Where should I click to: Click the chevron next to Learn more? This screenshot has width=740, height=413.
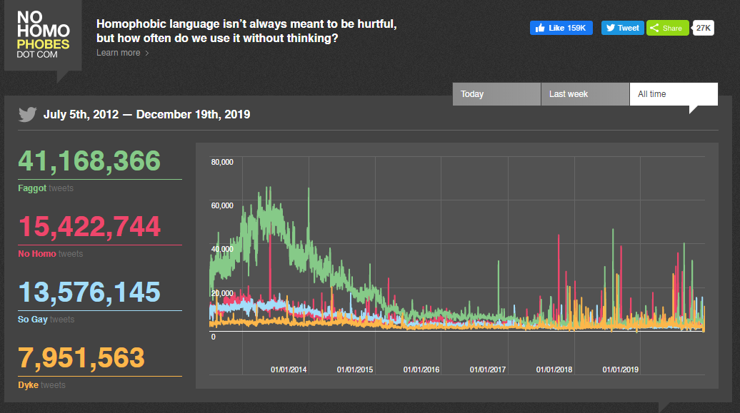click(x=146, y=53)
